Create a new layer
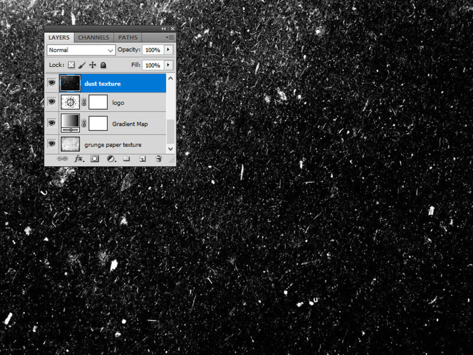 coord(142,159)
